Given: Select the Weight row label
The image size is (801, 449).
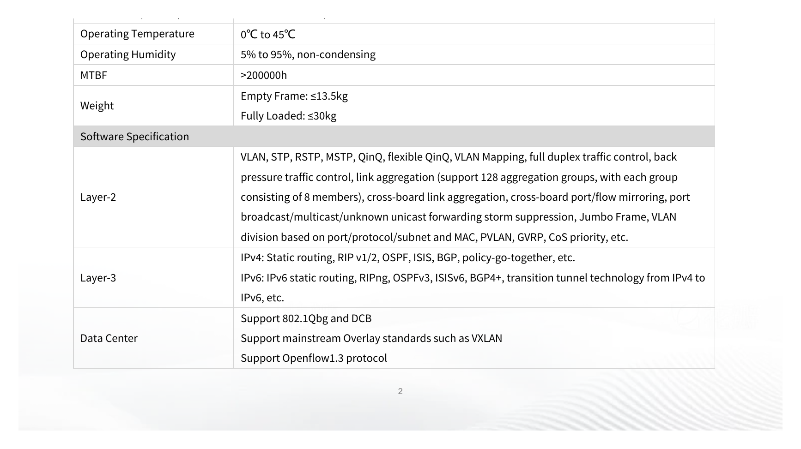Looking at the screenshot, I should click(97, 106).
